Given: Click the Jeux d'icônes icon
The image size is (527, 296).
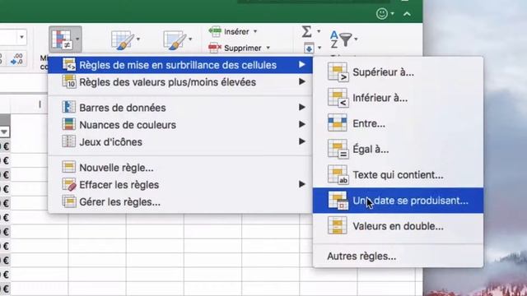Looking at the screenshot, I should pos(68,141).
